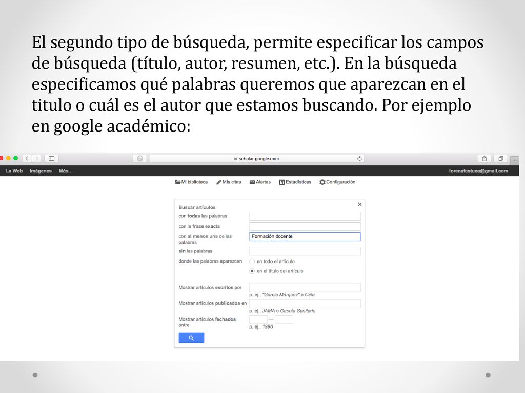
Task: Click example text 'García Márquez o Cela'
Action: [289, 295]
